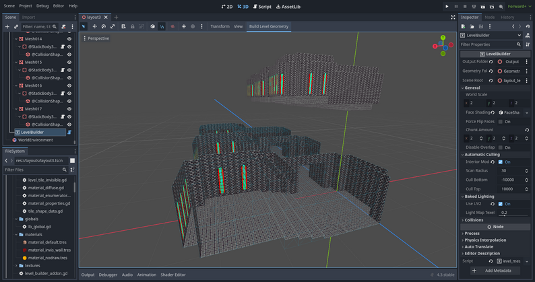Click the Filter Properties search field
Image resolution: width=535 pixels, height=282 pixels.
(x=491, y=44)
